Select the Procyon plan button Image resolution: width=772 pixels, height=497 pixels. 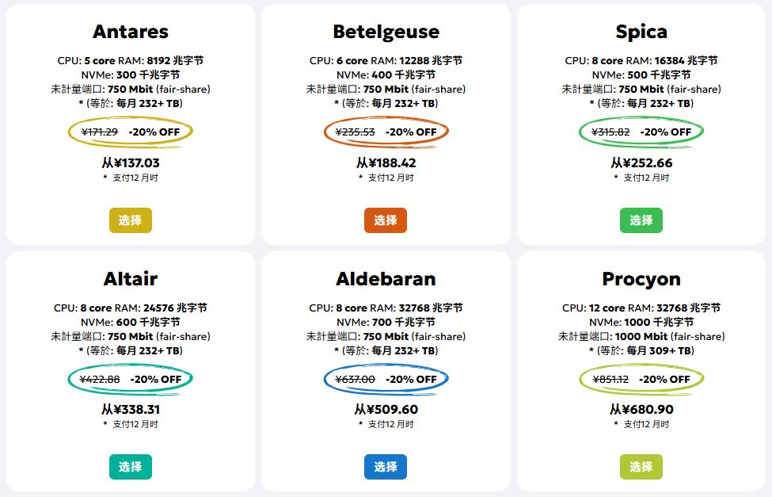(641, 468)
